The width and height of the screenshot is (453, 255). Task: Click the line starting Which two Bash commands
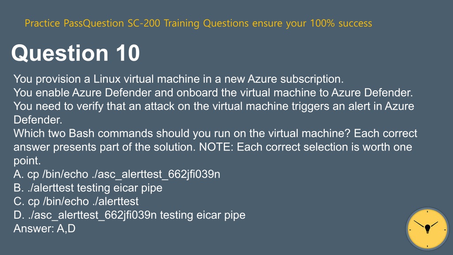(x=215, y=133)
